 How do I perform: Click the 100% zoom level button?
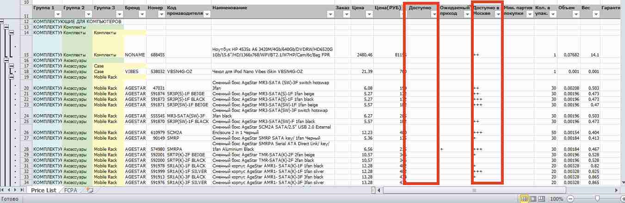556,198
